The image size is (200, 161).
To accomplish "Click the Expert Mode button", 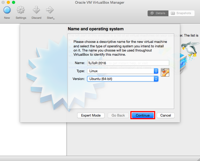I will tap(91, 115).
